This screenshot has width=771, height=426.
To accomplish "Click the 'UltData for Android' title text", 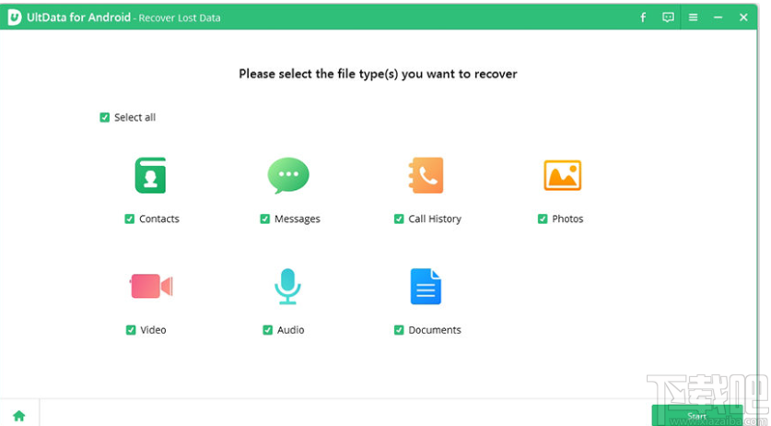I will [78, 18].
